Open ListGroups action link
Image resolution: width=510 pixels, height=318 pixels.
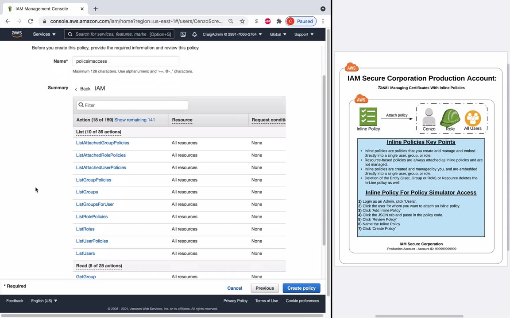pyautogui.click(x=87, y=192)
